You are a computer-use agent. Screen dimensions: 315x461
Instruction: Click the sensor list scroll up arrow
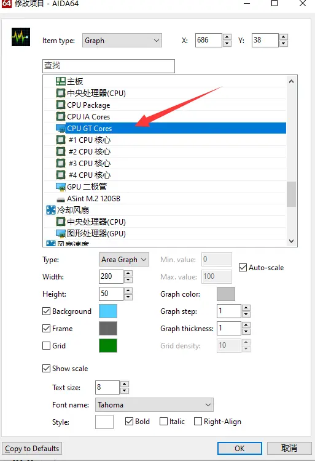[x=291, y=81]
